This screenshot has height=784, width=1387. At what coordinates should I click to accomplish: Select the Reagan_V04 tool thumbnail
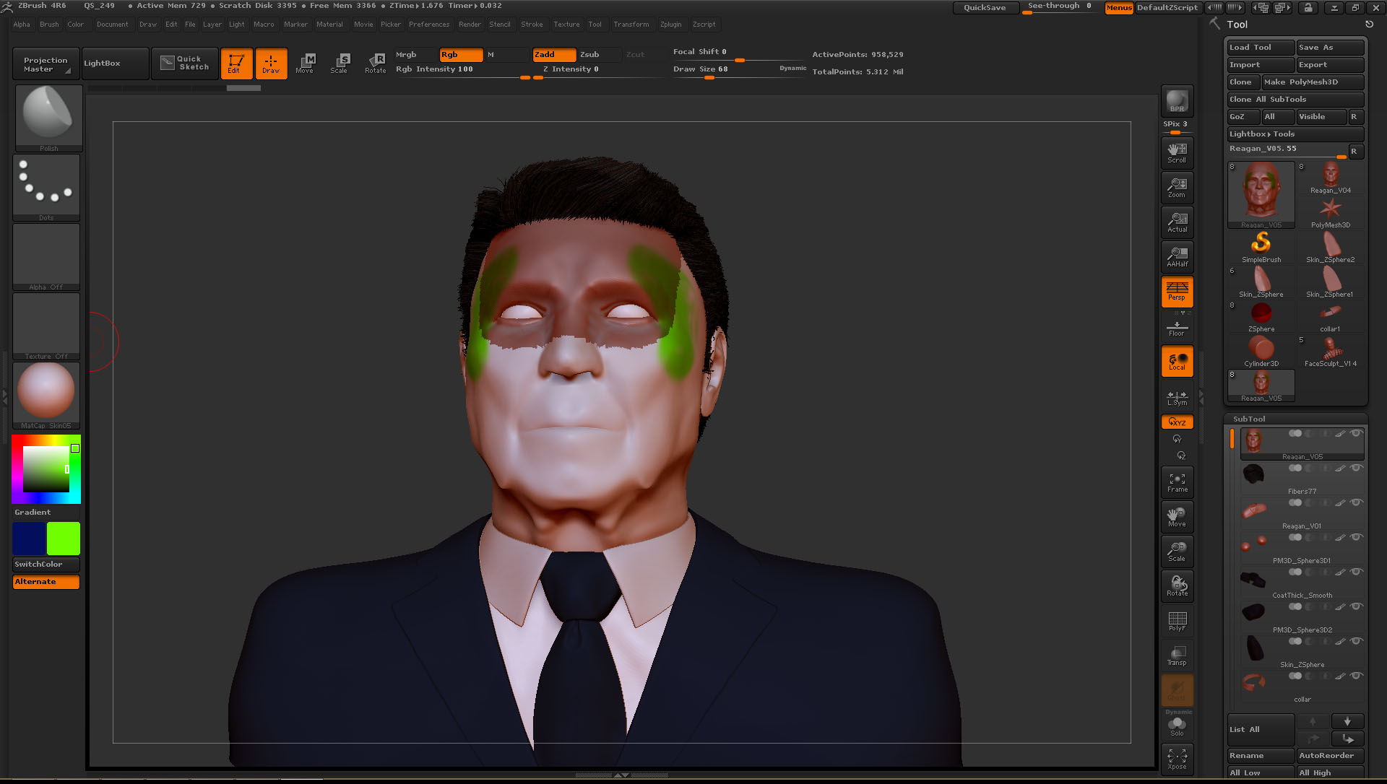(x=1330, y=173)
